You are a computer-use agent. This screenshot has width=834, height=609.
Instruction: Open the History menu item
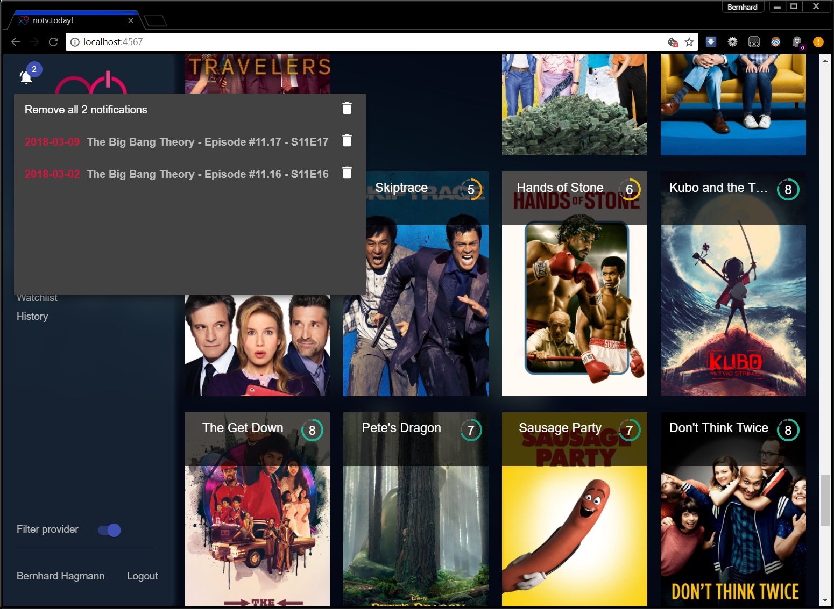32,317
